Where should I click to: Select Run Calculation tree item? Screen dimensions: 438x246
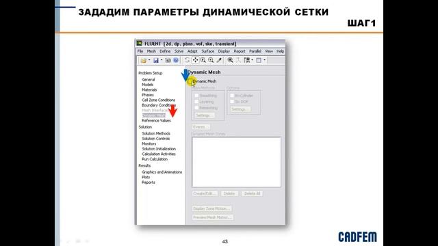pyautogui.click(x=155, y=159)
